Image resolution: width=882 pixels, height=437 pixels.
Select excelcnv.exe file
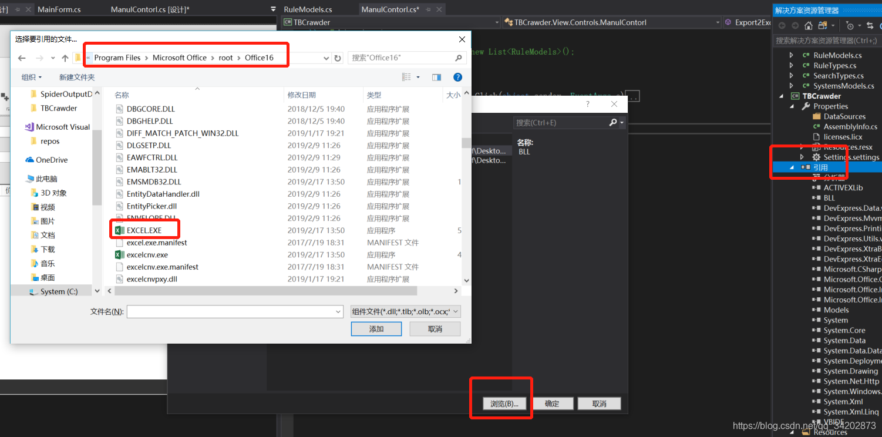[142, 255]
